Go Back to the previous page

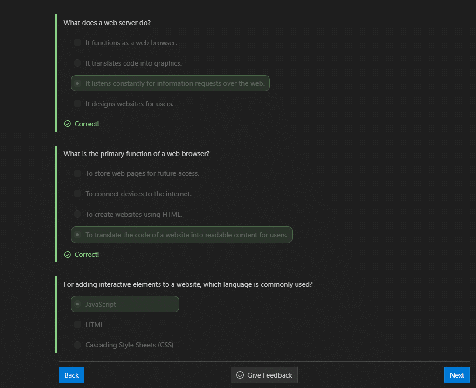[71, 375]
